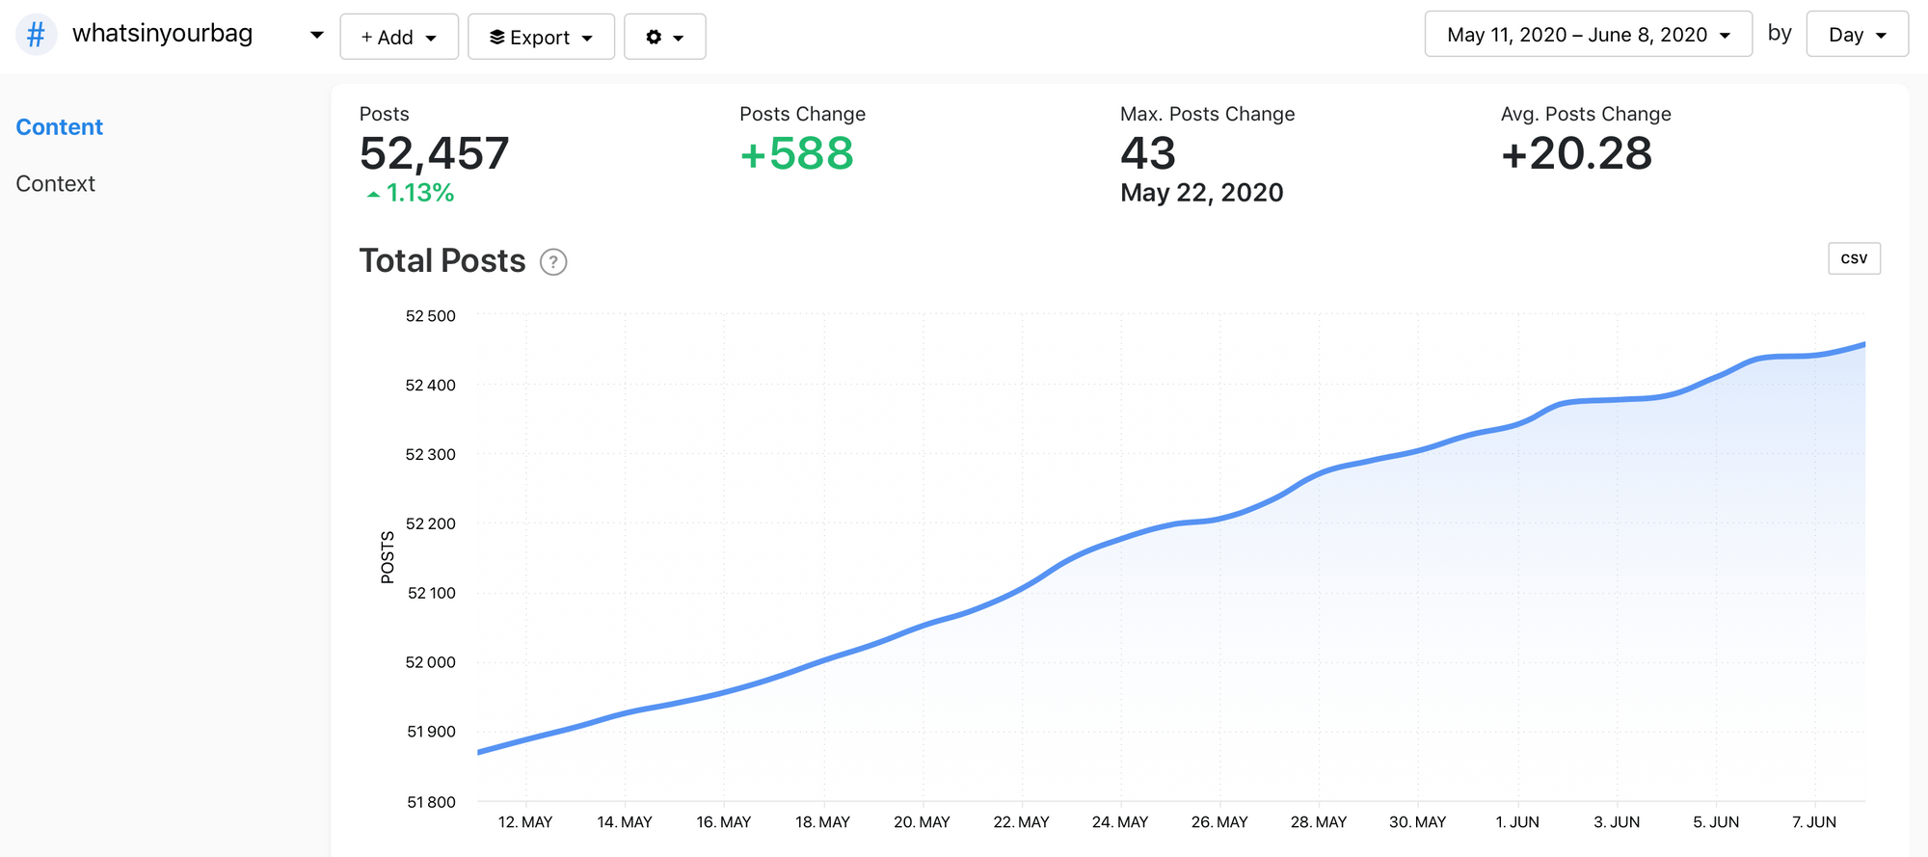Click the hashtag symbol icon

coord(36,36)
